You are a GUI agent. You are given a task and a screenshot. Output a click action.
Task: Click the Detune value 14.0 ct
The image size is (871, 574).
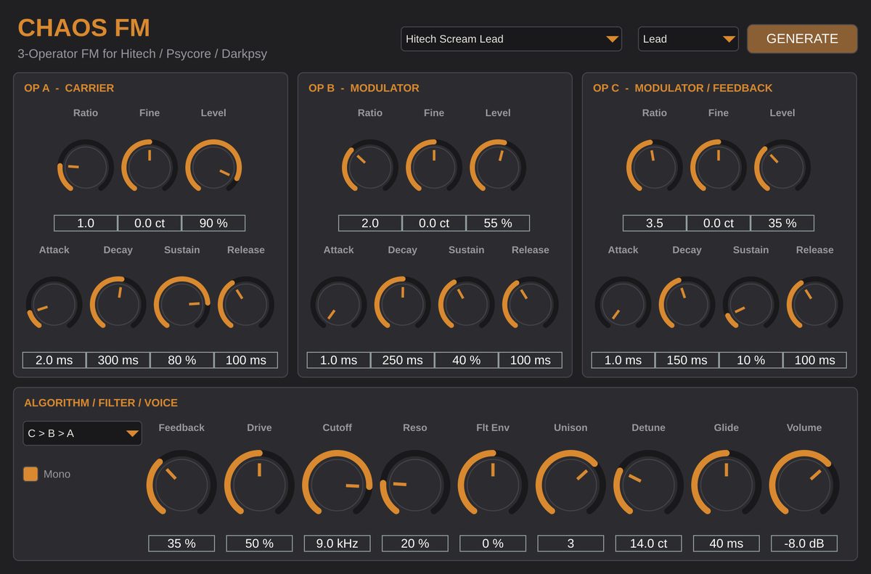pos(648,543)
